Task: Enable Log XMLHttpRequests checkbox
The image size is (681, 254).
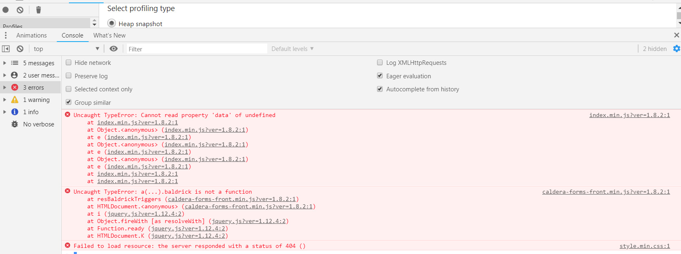Action: [x=380, y=62]
